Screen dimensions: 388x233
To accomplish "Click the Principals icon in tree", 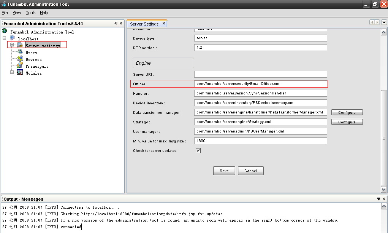I will [x=20, y=65].
